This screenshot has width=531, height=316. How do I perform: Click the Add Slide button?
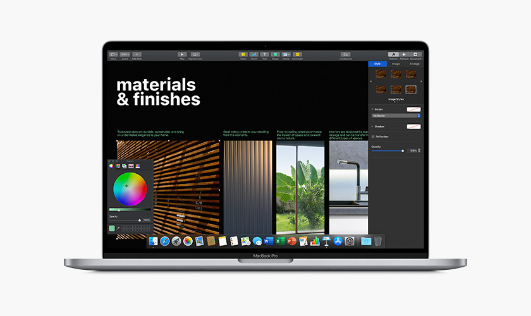[x=137, y=55]
